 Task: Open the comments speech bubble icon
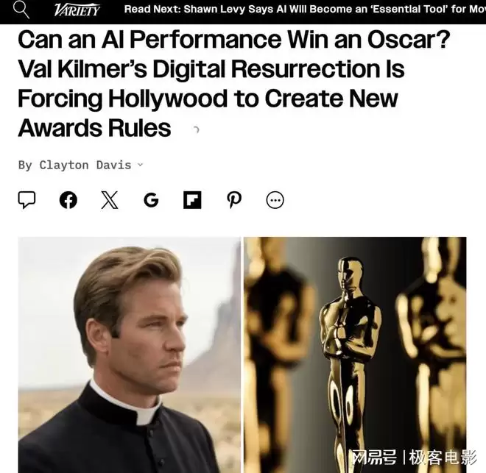point(27,200)
